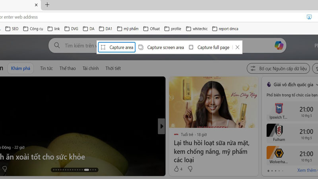Choose Capture screen area
This screenshot has height=179, width=318.
coord(161,47)
